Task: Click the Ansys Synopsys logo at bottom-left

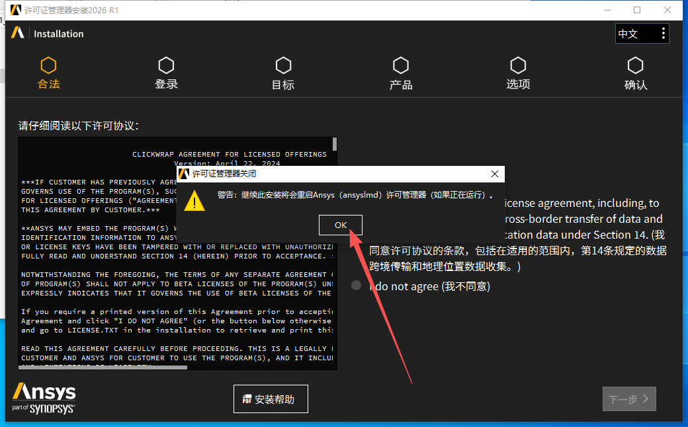Action: (x=44, y=398)
